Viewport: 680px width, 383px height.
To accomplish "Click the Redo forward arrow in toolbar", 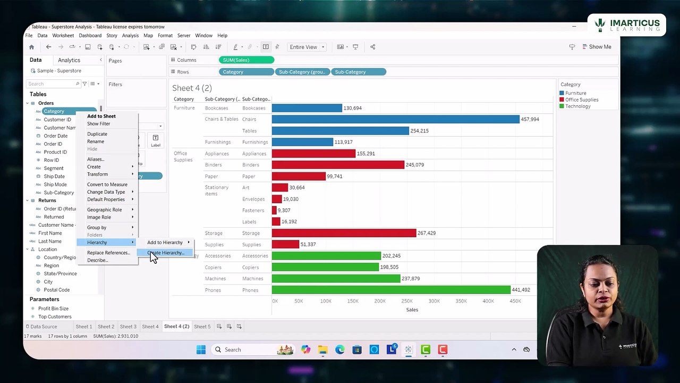I will click(61, 47).
